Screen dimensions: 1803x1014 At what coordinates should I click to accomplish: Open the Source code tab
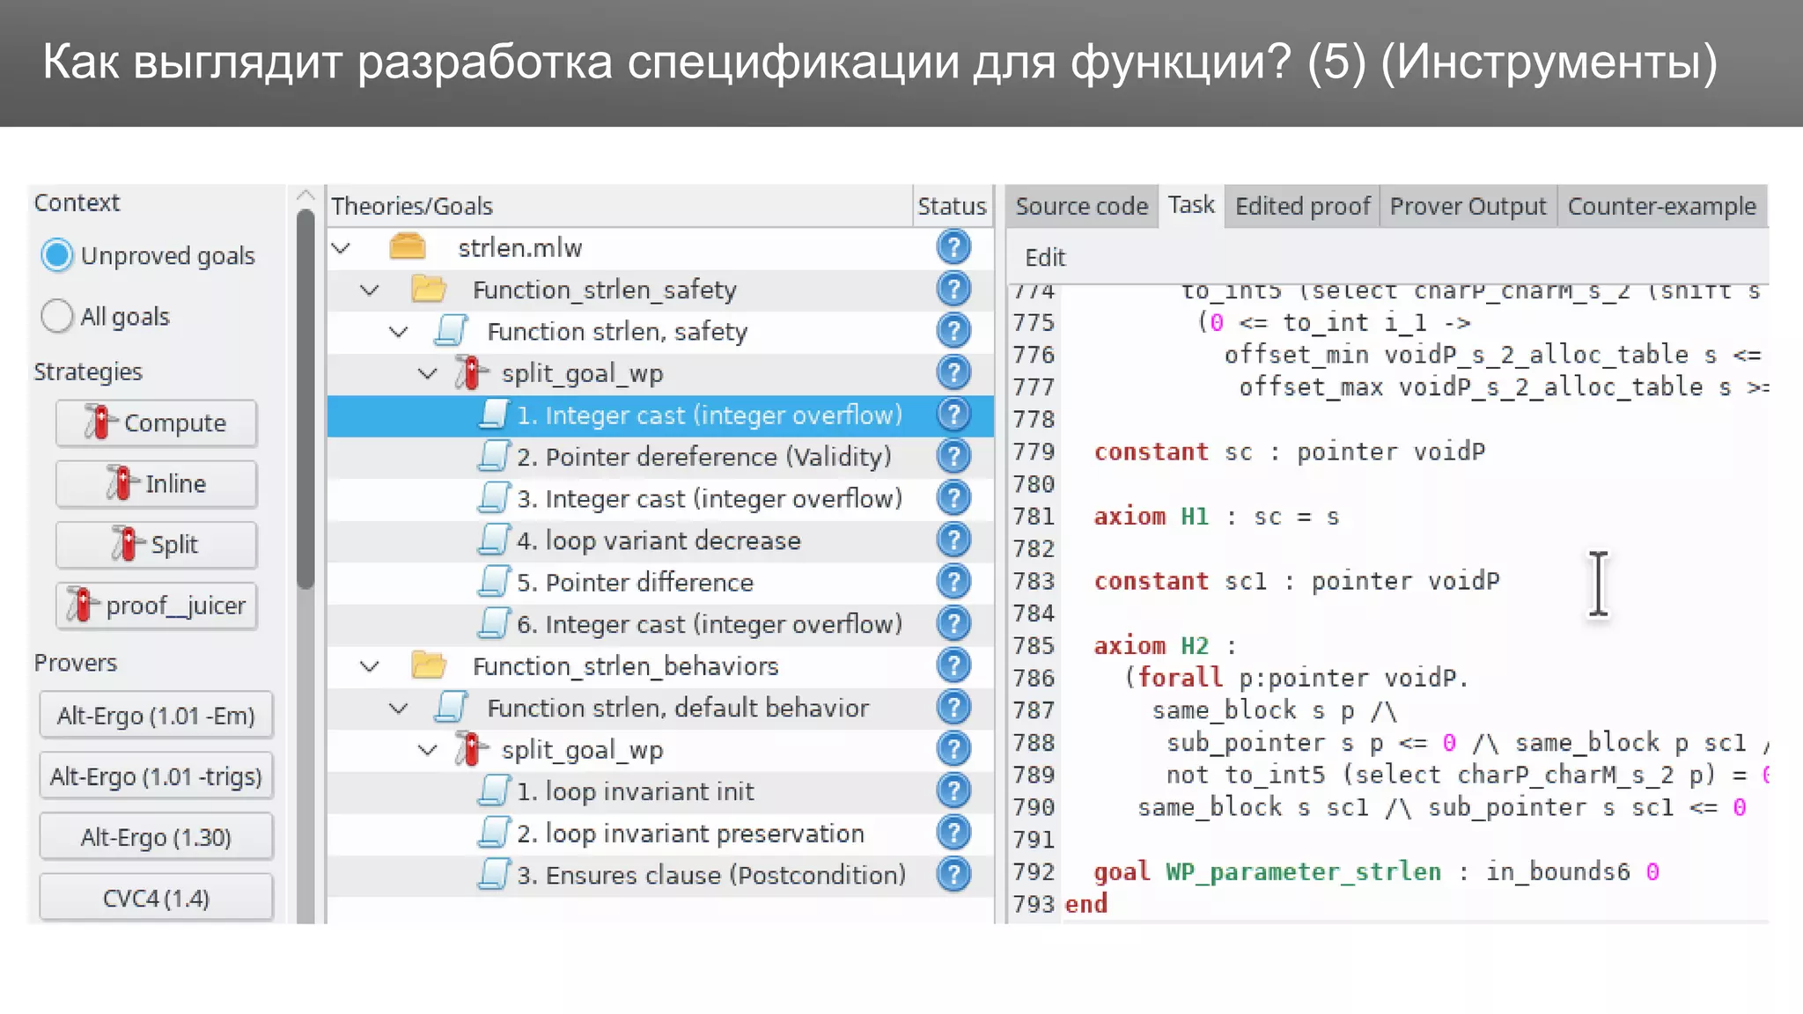[x=1081, y=206]
